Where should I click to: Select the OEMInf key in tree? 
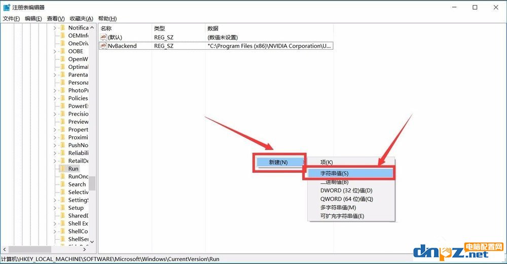click(x=78, y=35)
